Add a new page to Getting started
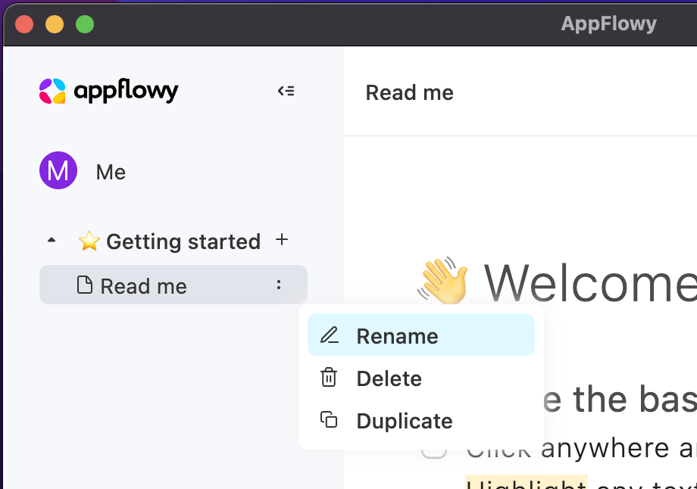The width and height of the screenshot is (697, 489). coord(282,240)
